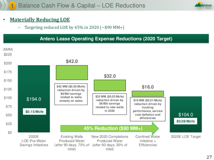Click the '$42.0' value label
Screen dimensions: 214x160
point(72,61)
